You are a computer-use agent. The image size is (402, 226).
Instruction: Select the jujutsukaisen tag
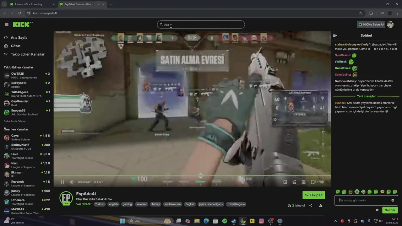pyautogui.click(x=173, y=204)
